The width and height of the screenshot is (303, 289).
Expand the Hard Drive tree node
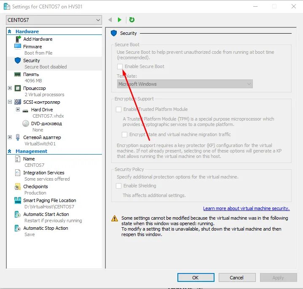18,110
